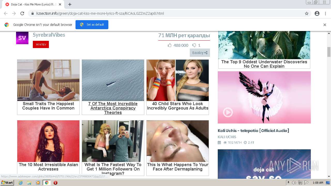Open the Dermaplaning face ad image
This screenshot has width=331, height=186.
(x=178, y=141)
